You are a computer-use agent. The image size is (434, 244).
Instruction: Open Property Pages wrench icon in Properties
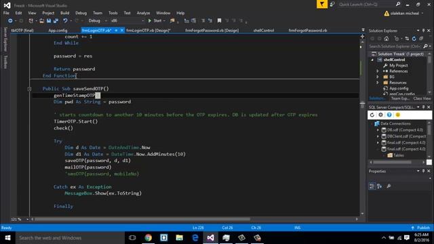[x=389, y=186]
